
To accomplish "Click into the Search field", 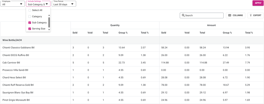I will (202, 15).
